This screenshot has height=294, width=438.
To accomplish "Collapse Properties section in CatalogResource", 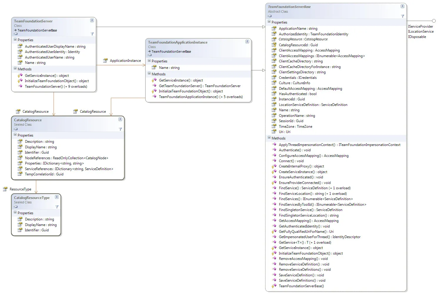I will [x=15, y=135].
